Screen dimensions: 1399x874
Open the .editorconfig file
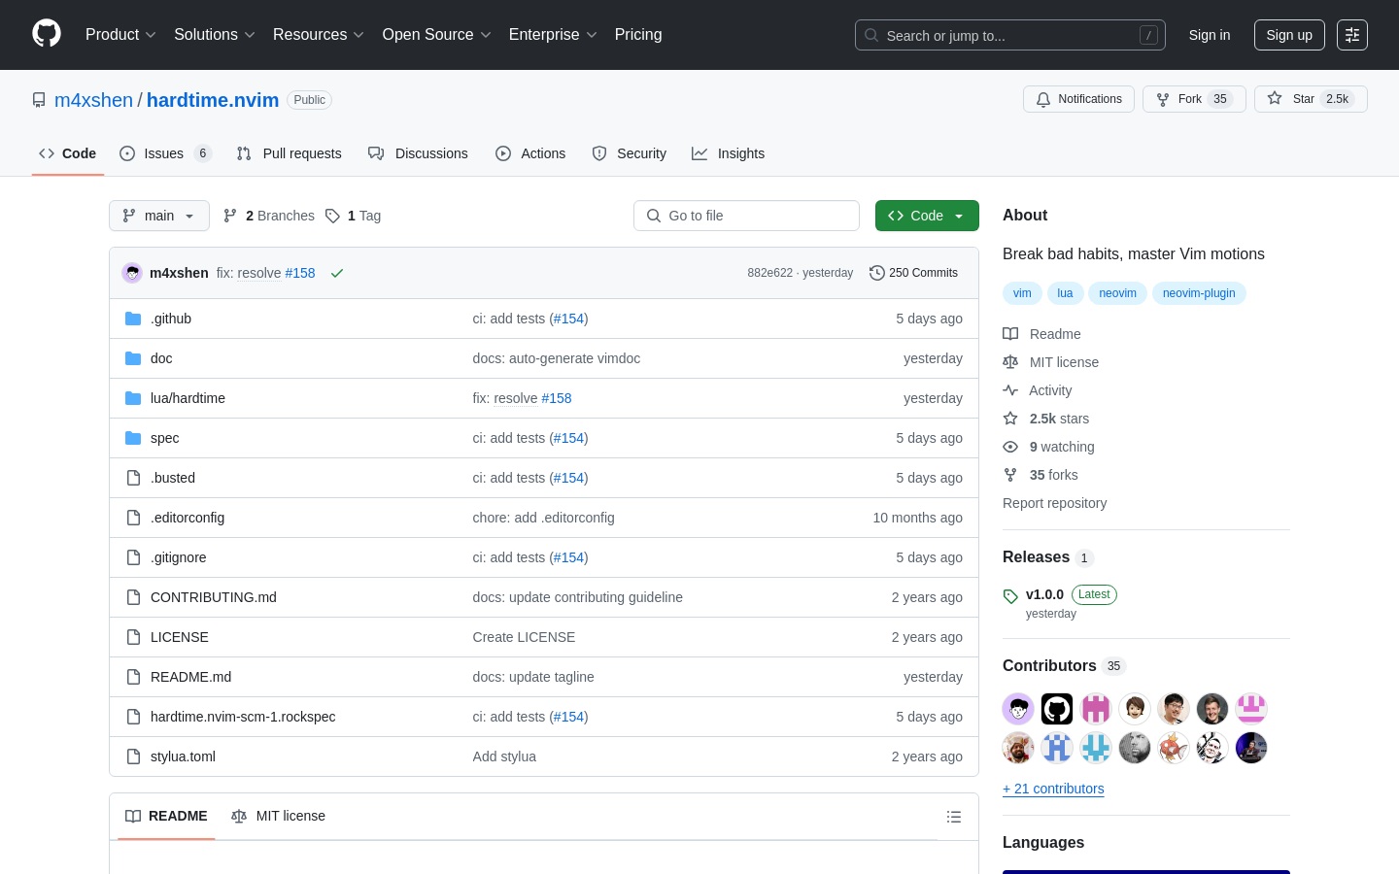click(x=188, y=518)
